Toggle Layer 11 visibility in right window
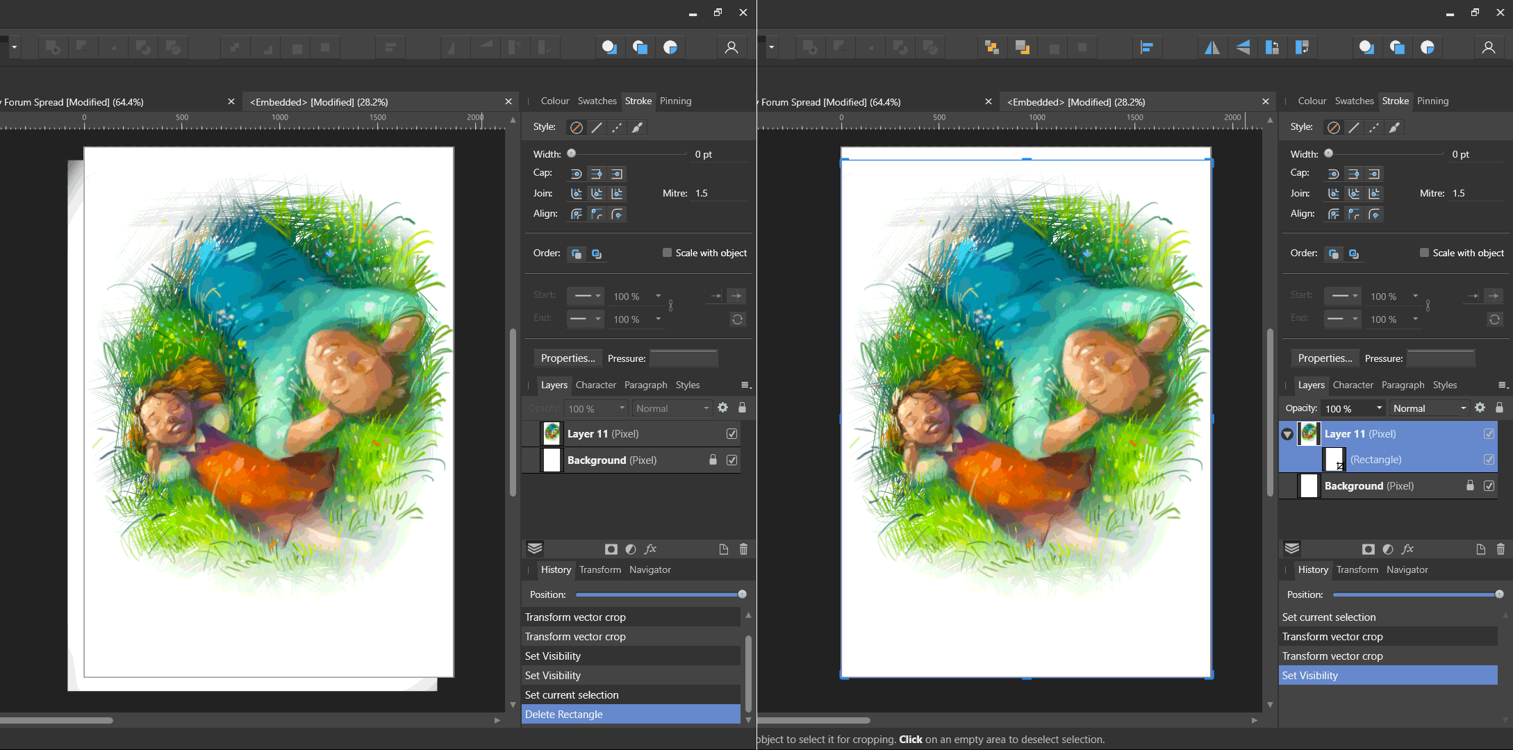 click(1489, 434)
